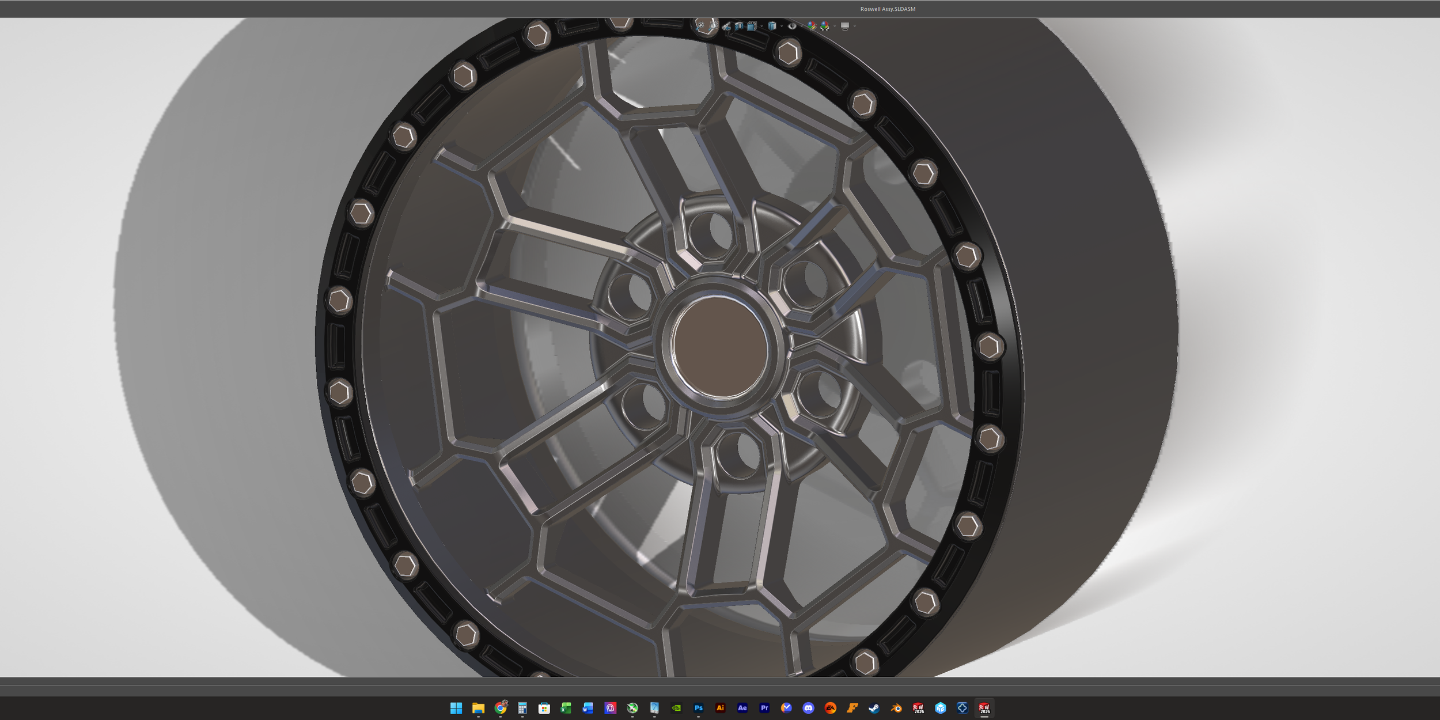Image resolution: width=1440 pixels, height=720 pixels.
Task: Launch Blender from the taskbar
Action: [x=896, y=708]
